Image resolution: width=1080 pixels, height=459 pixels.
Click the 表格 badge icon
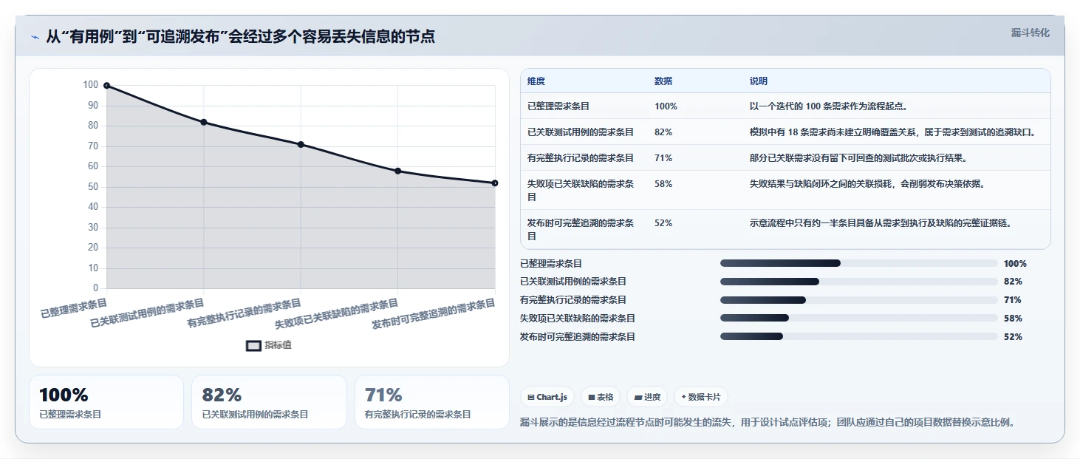pyautogui.click(x=592, y=397)
